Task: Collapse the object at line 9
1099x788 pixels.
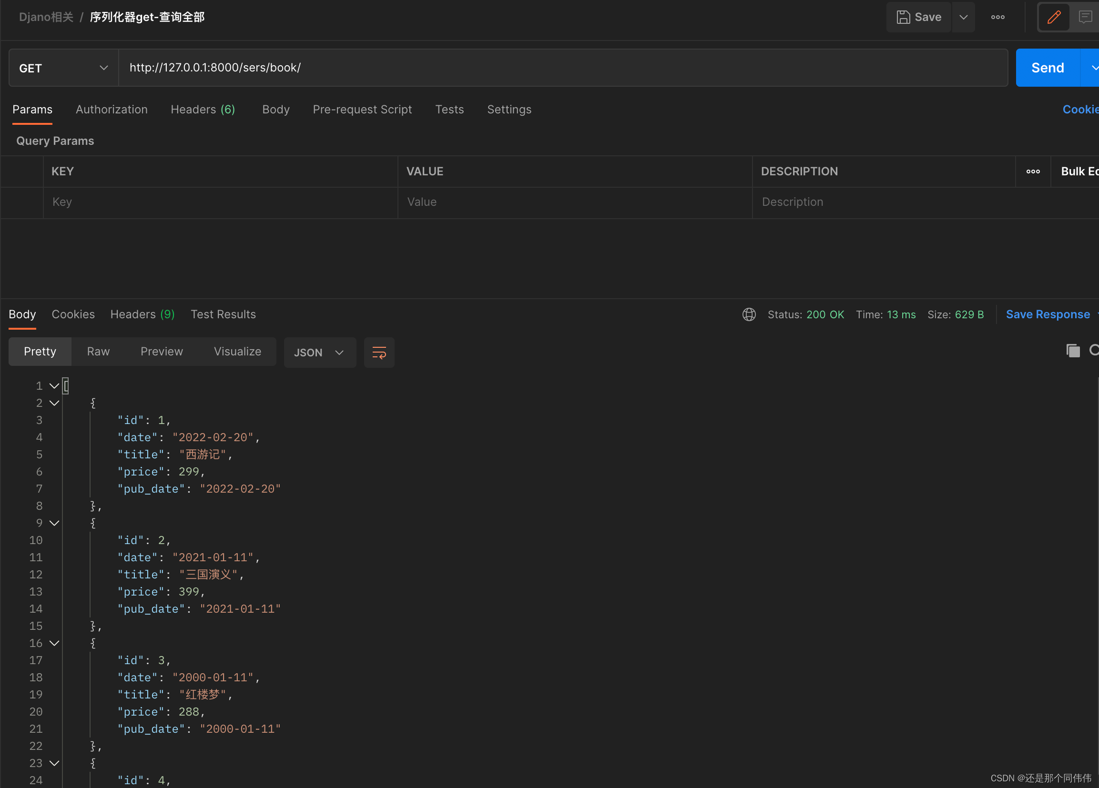Action: coord(54,523)
